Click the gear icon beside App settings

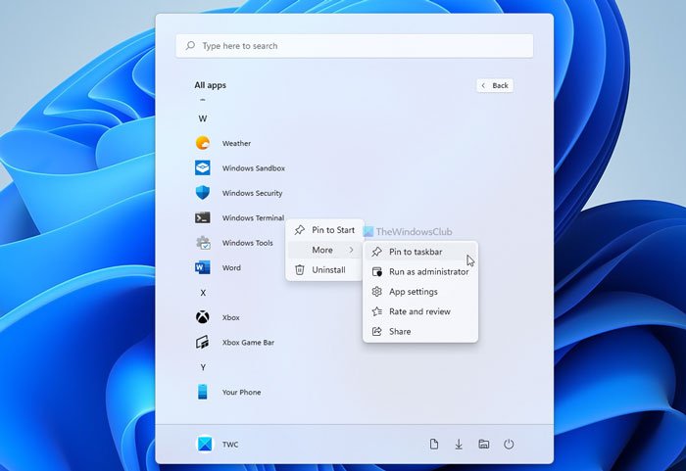tap(376, 291)
